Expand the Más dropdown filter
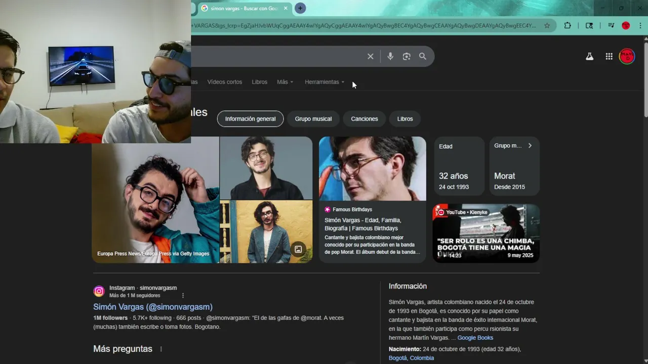The width and height of the screenshot is (648, 364). tap(285, 82)
